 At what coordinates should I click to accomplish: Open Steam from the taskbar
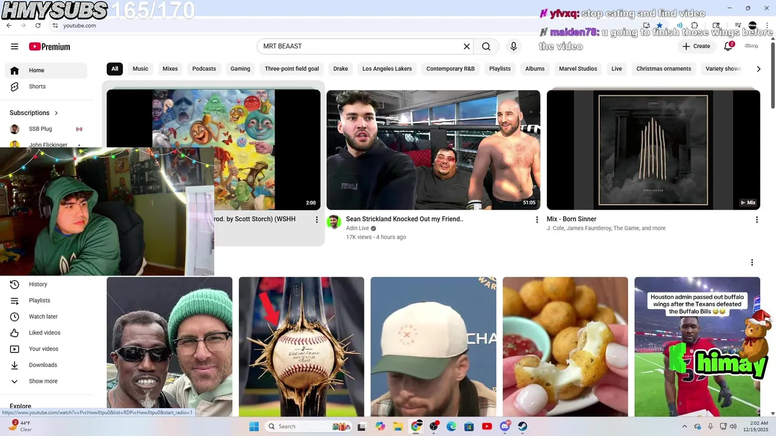click(x=523, y=426)
